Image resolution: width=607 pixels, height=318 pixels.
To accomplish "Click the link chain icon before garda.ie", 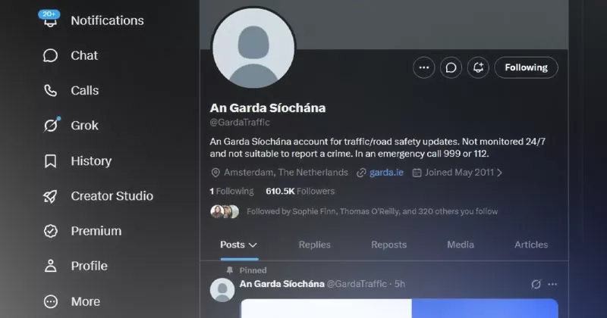I will pos(361,173).
